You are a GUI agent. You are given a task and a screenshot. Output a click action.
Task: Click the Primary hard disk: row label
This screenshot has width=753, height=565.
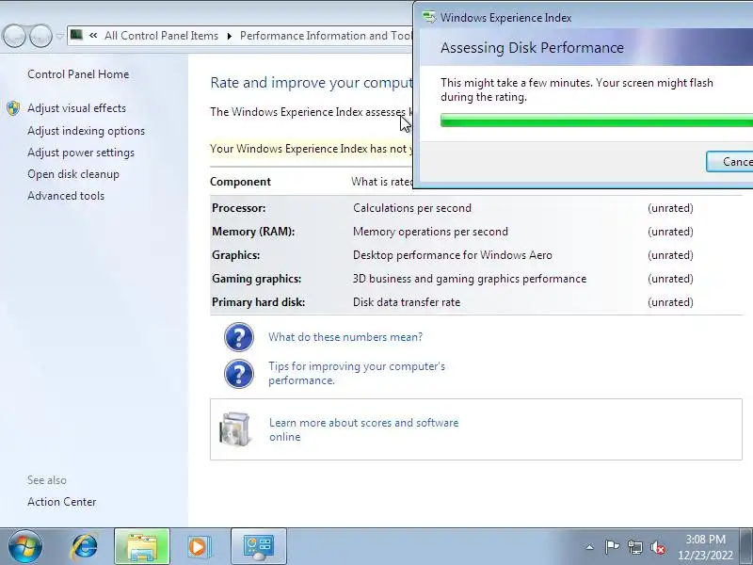tap(258, 302)
